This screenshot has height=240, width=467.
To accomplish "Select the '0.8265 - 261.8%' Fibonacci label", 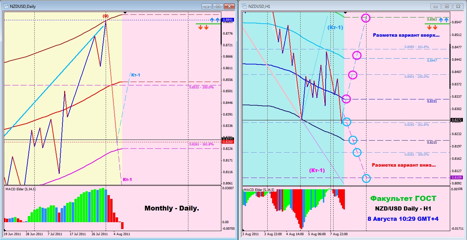I will pyautogui.click(x=416, y=124).
